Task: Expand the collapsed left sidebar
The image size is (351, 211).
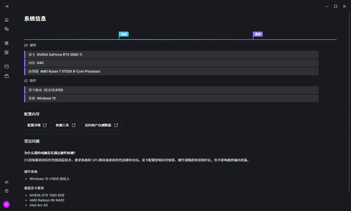Action: [x=7, y=6]
